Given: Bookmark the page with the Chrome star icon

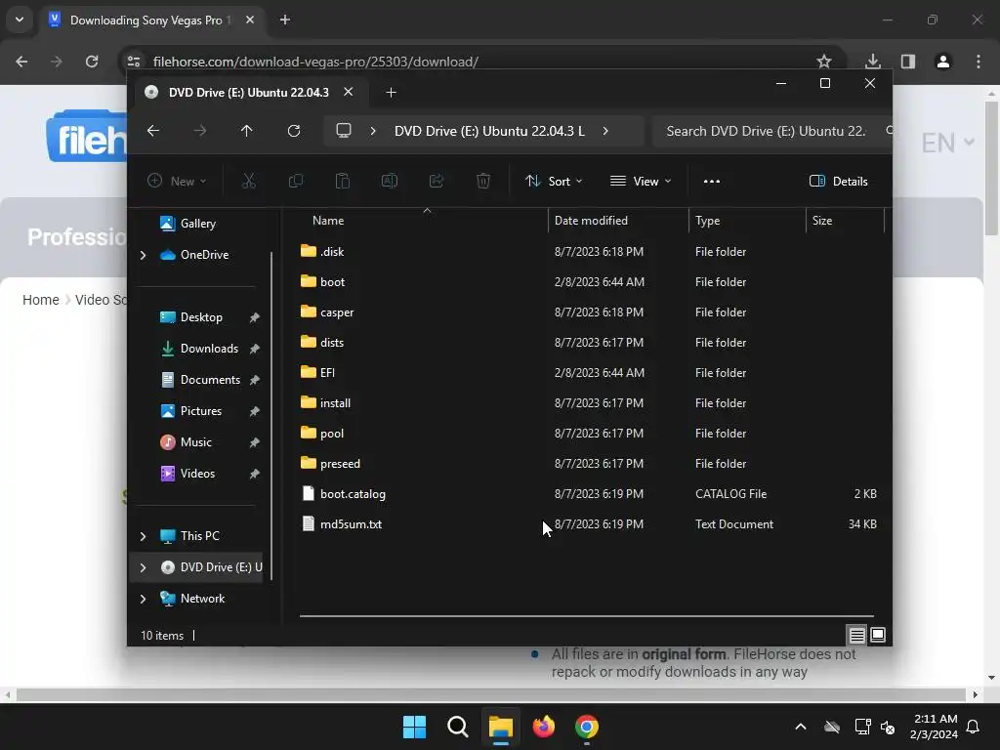Looking at the screenshot, I should pyautogui.click(x=824, y=62).
